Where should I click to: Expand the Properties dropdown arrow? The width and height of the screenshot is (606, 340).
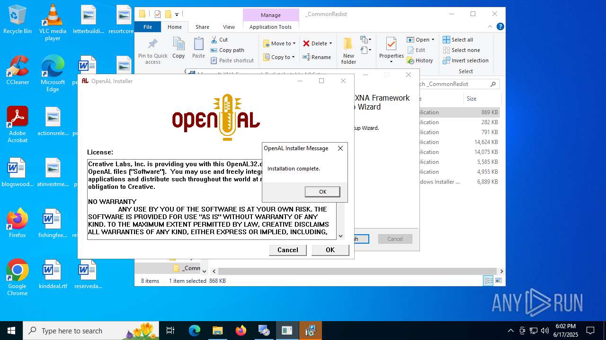pyautogui.click(x=392, y=62)
